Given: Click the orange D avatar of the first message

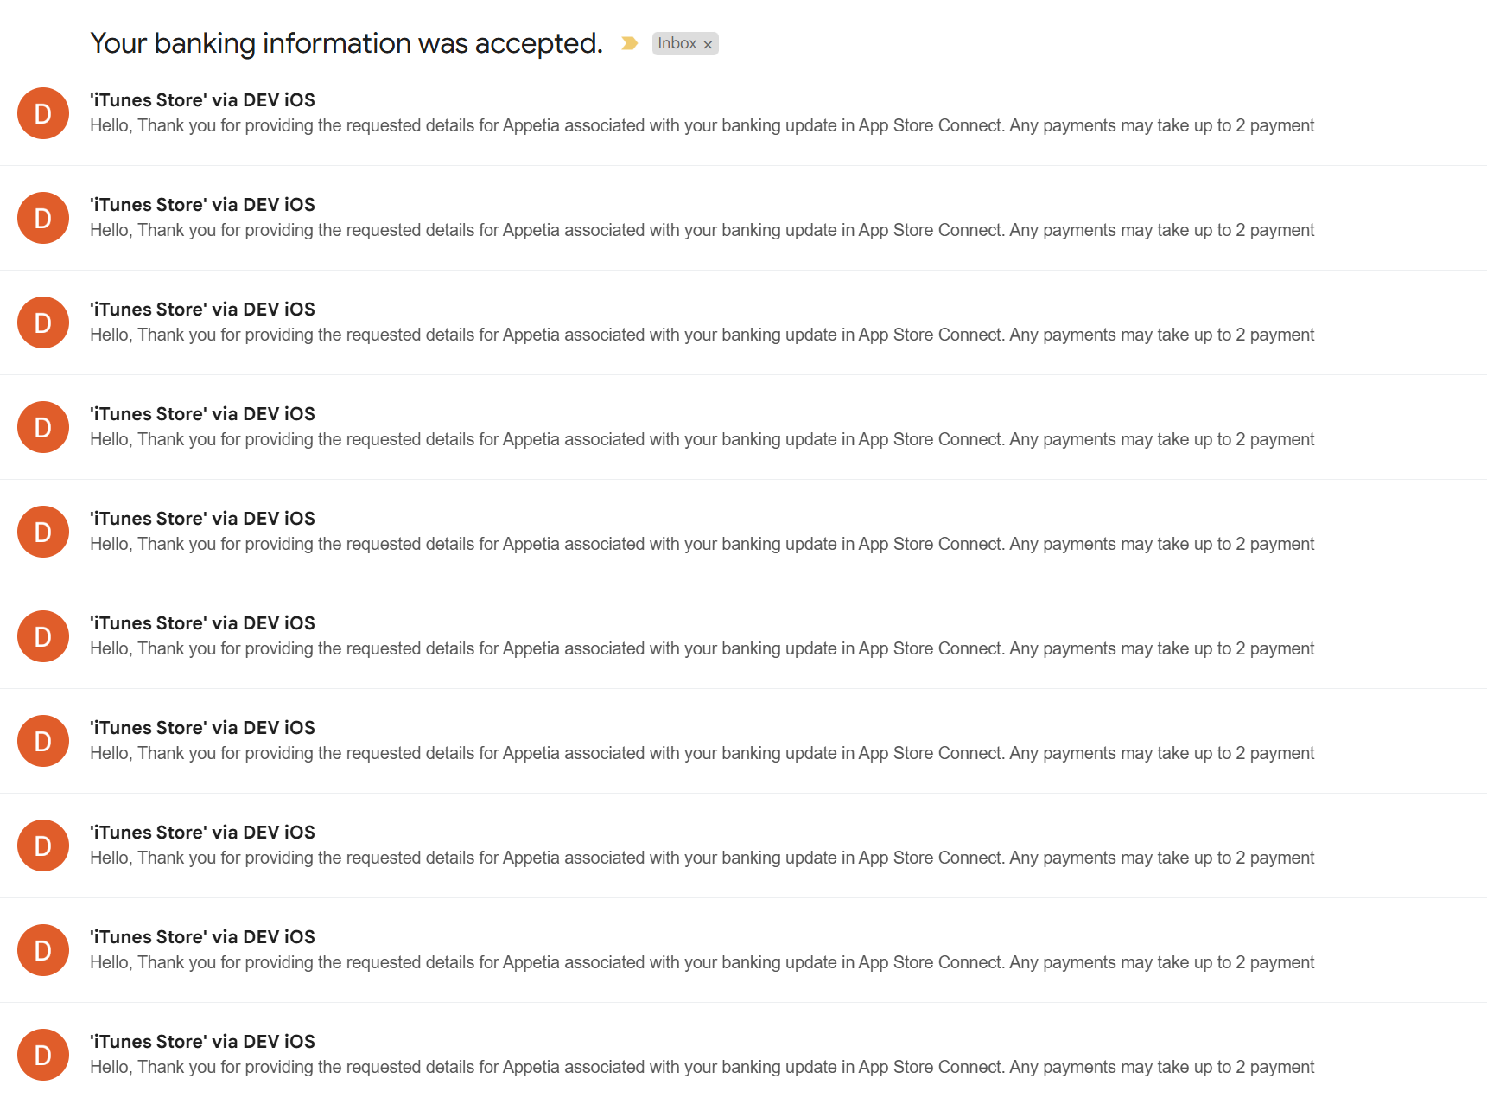Looking at the screenshot, I should (x=43, y=113).
